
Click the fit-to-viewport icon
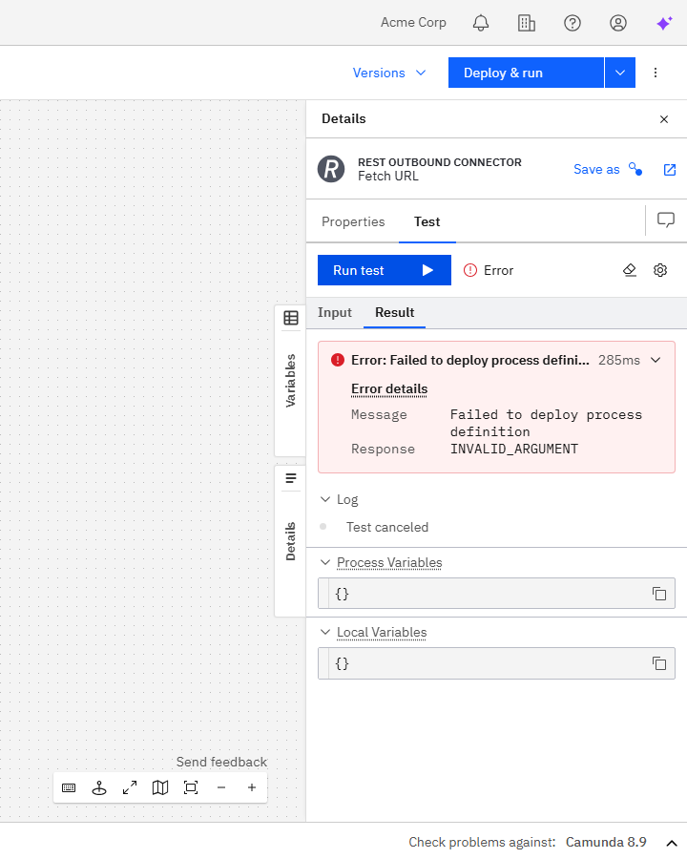191,787
